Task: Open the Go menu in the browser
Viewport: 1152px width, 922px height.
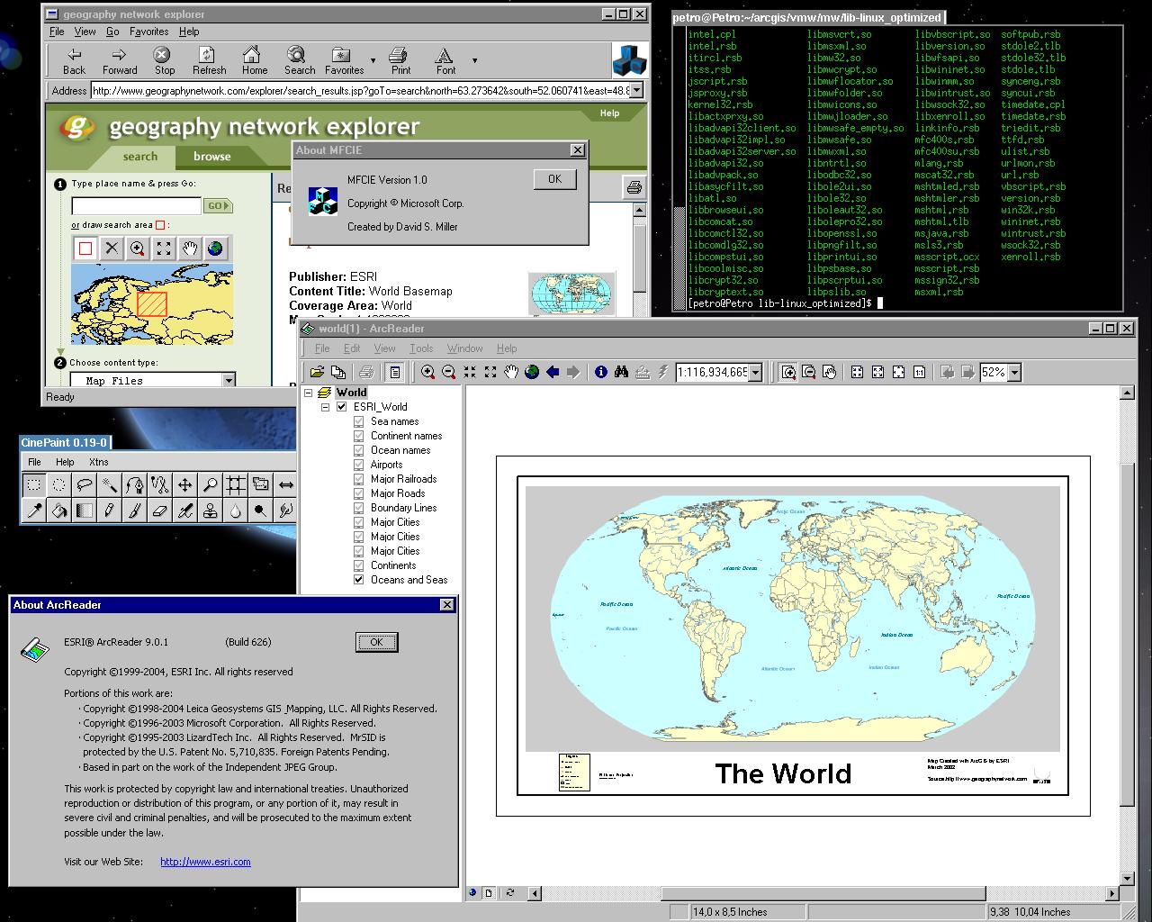Action: tap(112, 32)
